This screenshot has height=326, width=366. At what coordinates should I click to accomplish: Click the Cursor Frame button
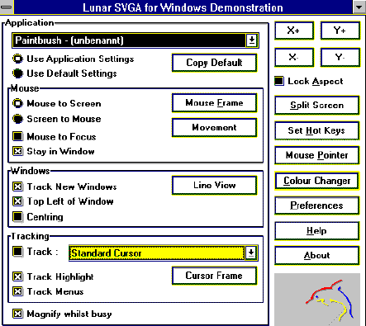(214, 276)
